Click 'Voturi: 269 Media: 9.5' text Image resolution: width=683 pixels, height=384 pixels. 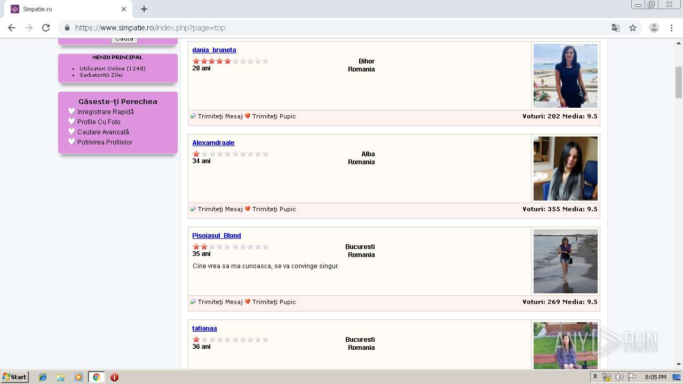coord(560,302)
